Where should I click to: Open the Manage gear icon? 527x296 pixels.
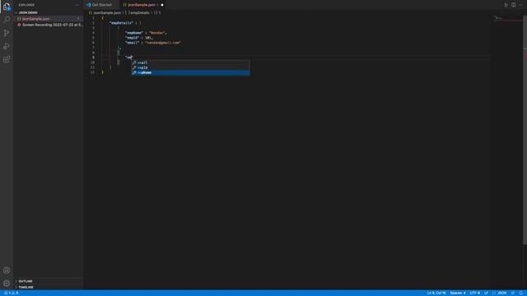pos(7,283)
